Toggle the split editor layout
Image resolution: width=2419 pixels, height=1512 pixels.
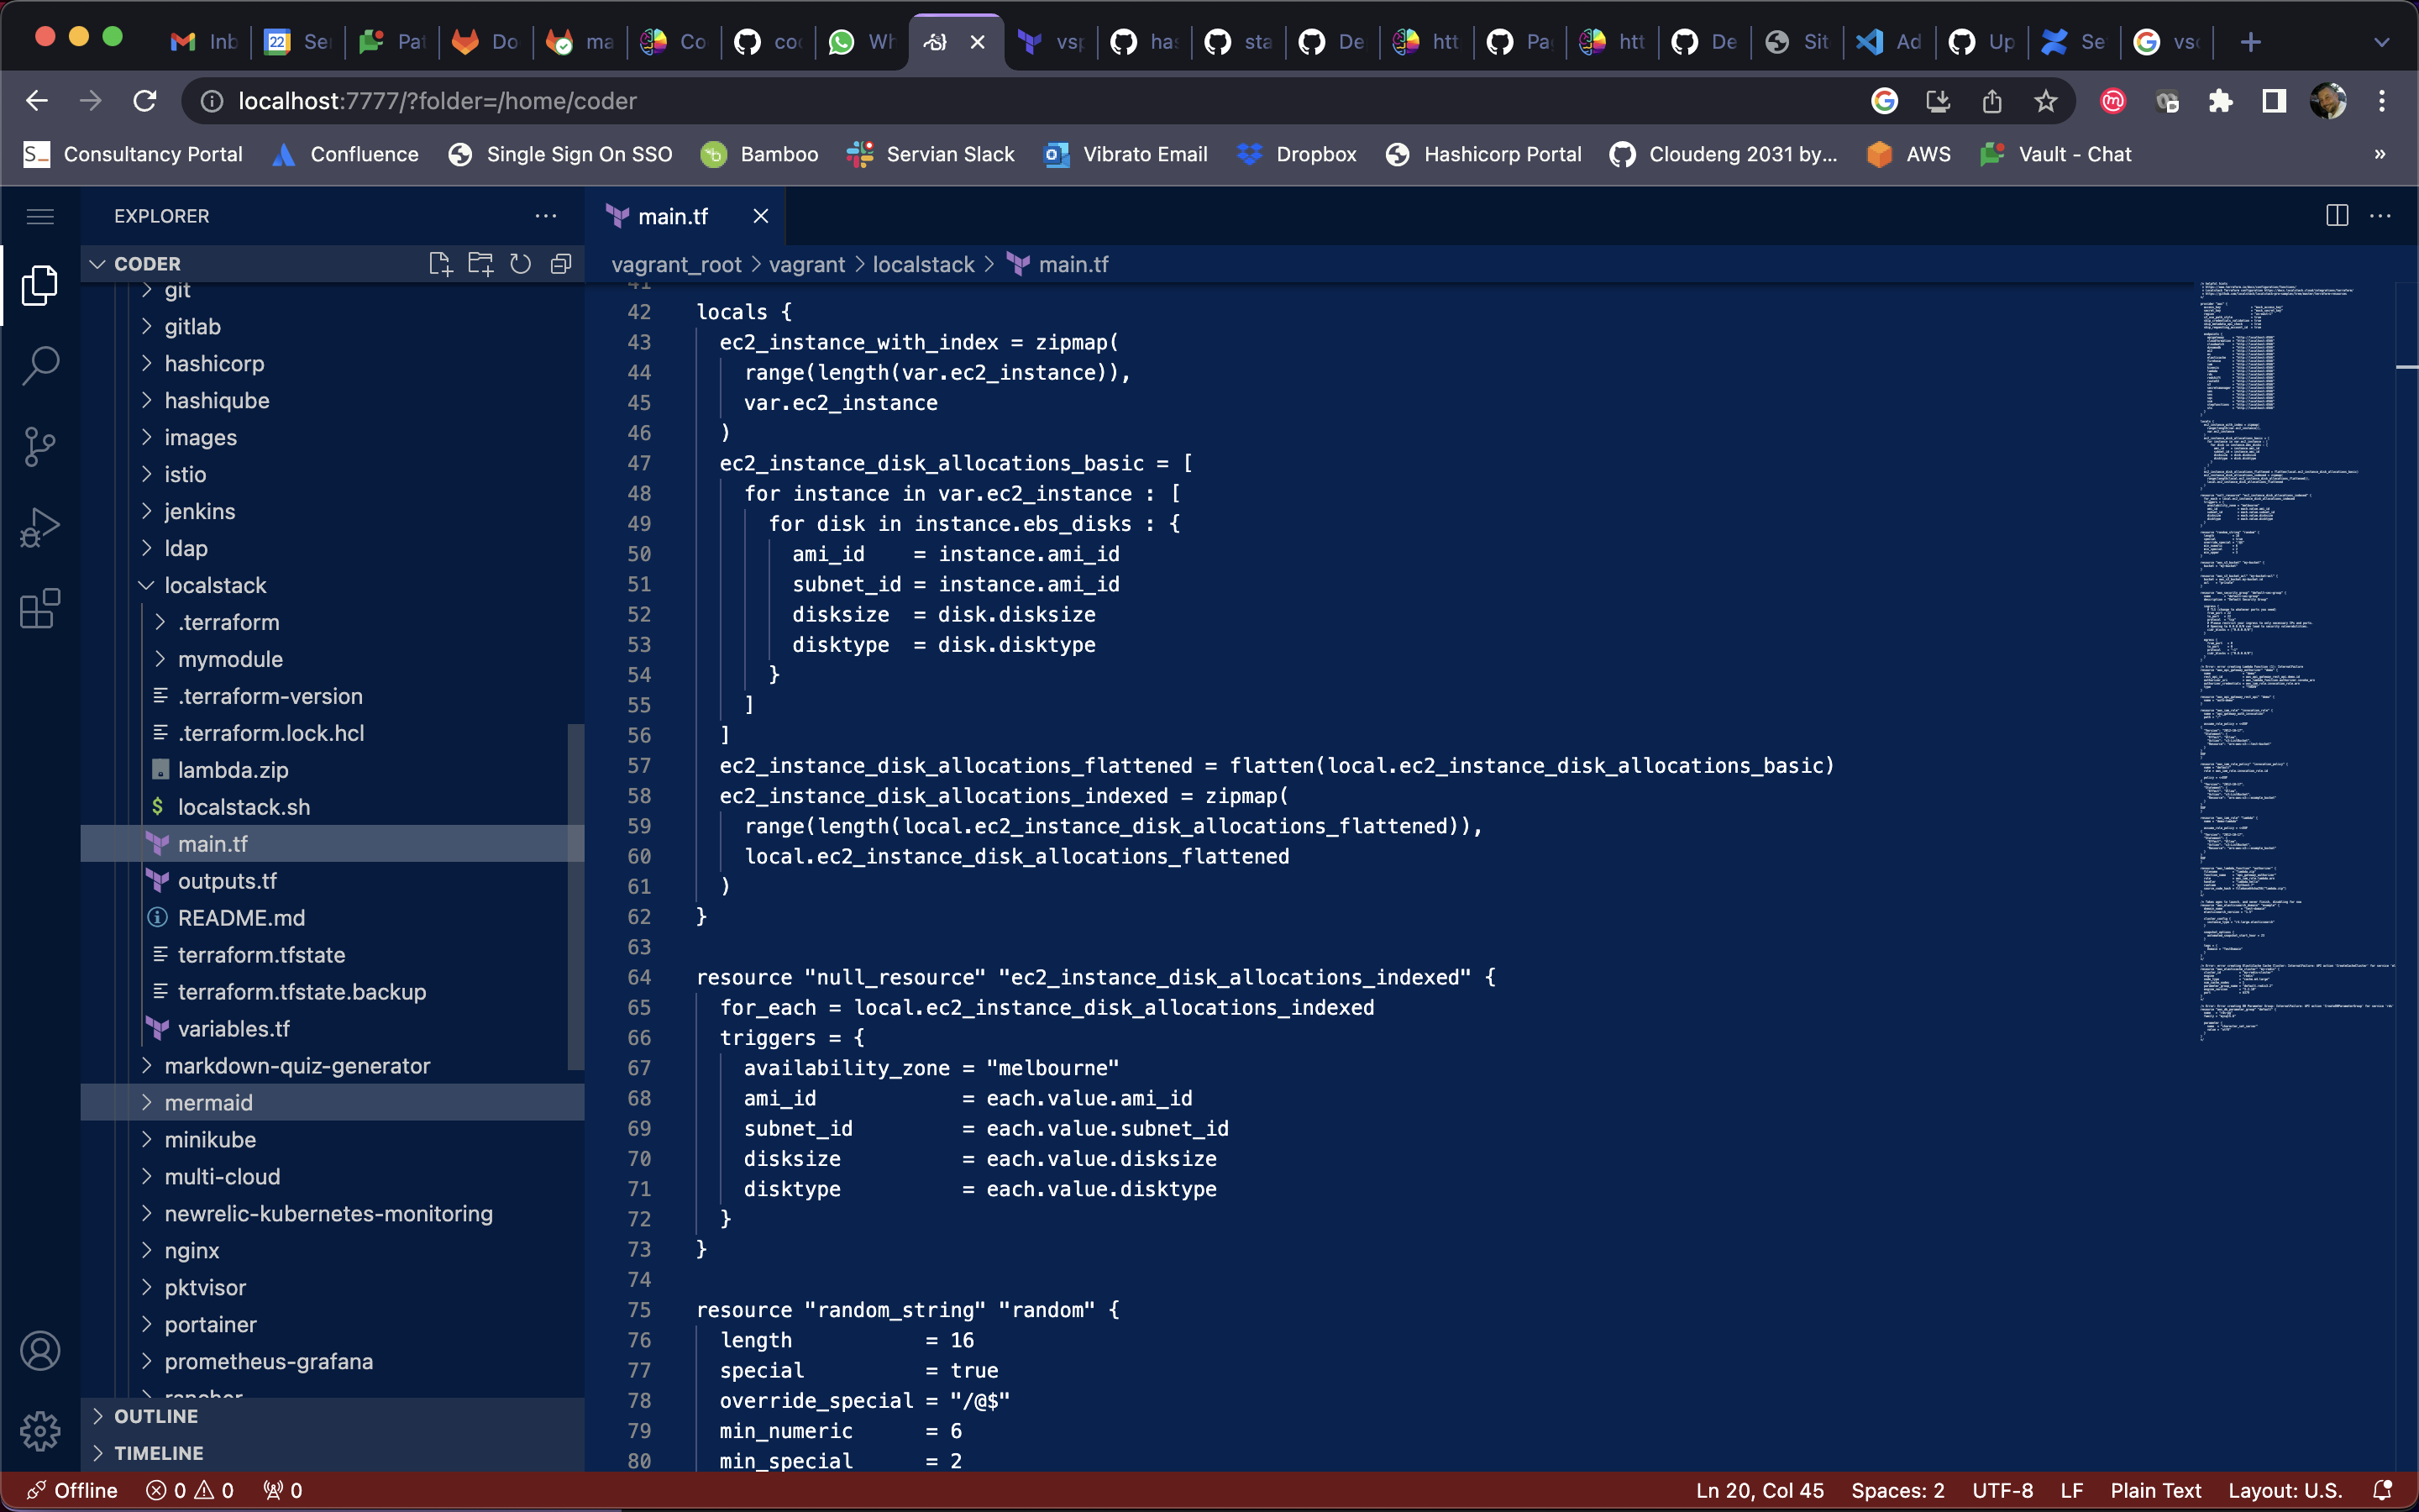pos(2336,216)
